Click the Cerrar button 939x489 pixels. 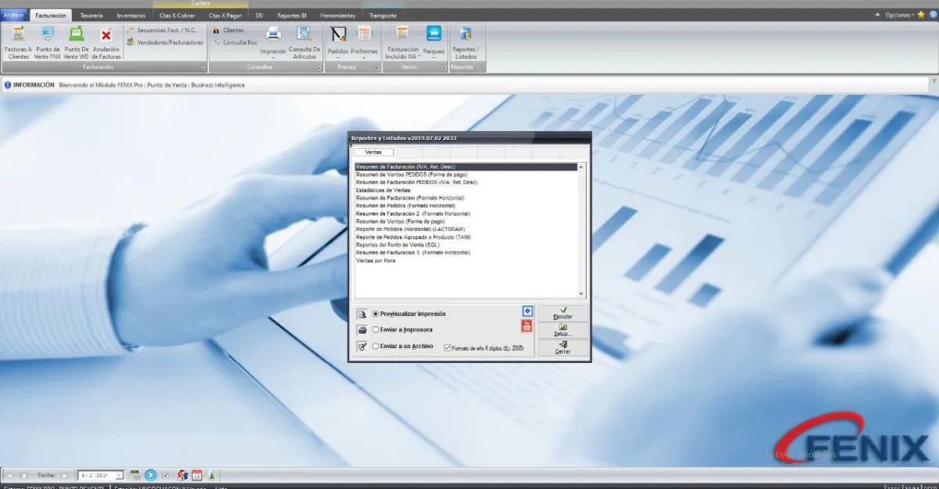(x=563, y=348)
